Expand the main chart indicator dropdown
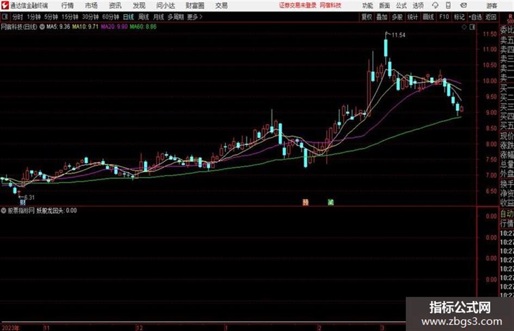This screenshot has height=331, width=514. point(42,27)
